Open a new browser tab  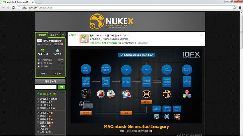click(x=39, y=2)
